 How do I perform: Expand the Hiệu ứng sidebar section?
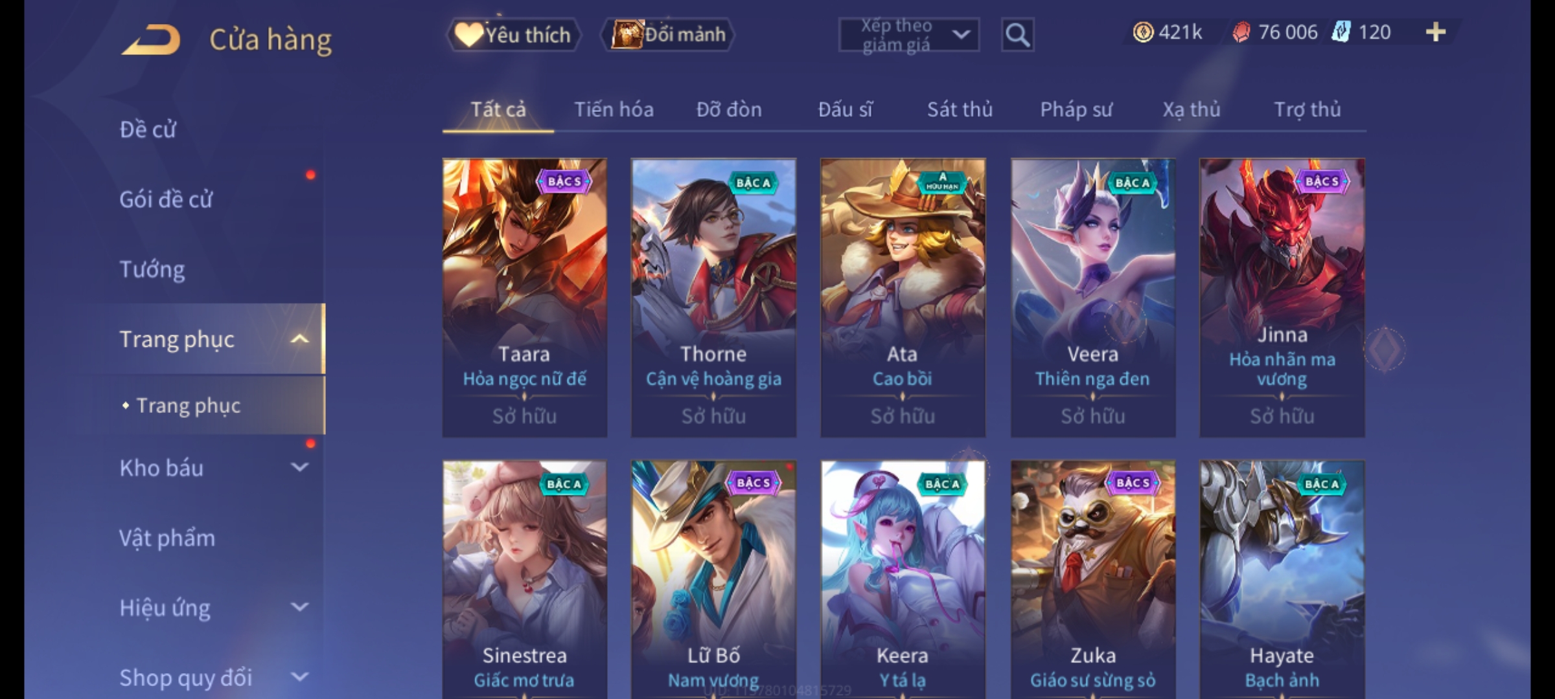[299, 606]
